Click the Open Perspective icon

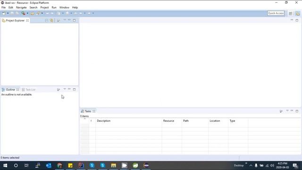291,14
